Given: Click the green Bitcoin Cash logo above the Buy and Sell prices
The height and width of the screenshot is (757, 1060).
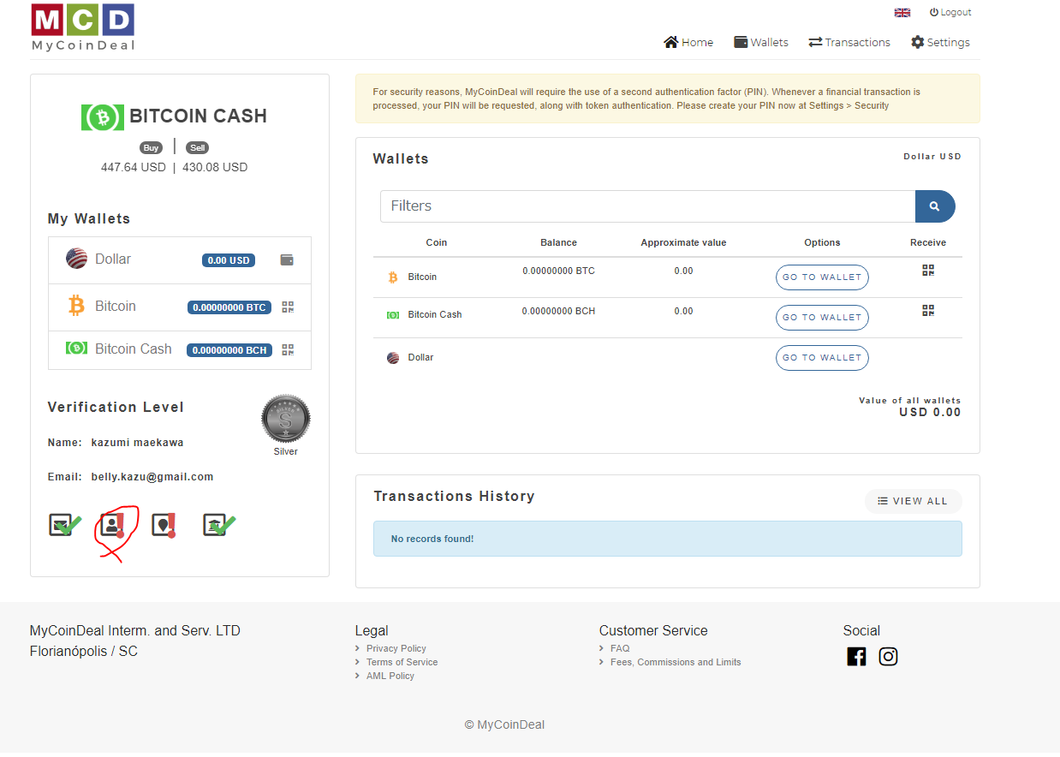Looking at the screenshot, I should pyautogui.click(x=103, y=116).
